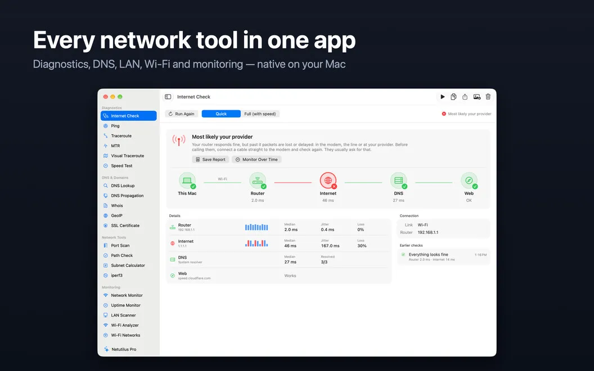Screen dimensions: 594x371
Task: Open SSL Certificate tool
Action: (x=129, y=225)
